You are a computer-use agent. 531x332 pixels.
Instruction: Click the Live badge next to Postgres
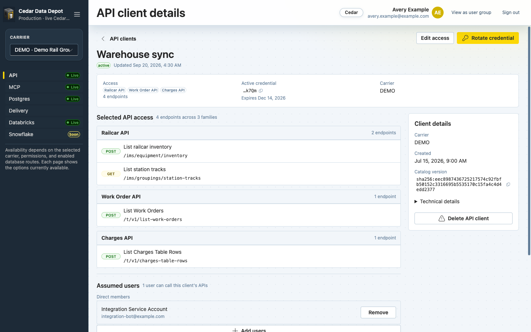pyautogui.click(x=73, y=99)
